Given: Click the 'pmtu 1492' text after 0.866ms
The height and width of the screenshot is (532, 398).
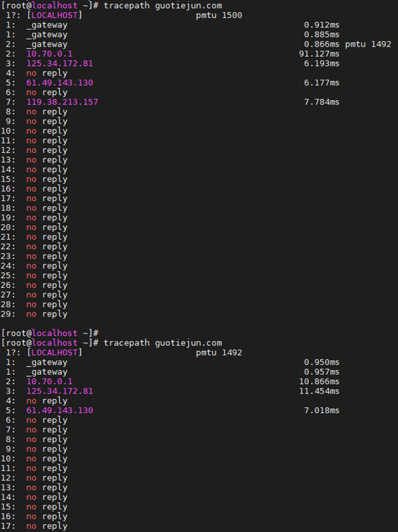Looking at the screenshot, I should click(x=368, y=45).
